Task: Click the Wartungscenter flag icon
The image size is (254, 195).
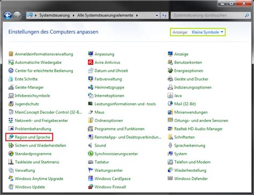Action: tap(91, 170)
